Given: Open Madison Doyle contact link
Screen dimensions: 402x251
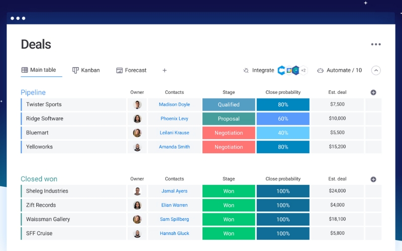Looking at the screenshot, I should pos(174,105).
